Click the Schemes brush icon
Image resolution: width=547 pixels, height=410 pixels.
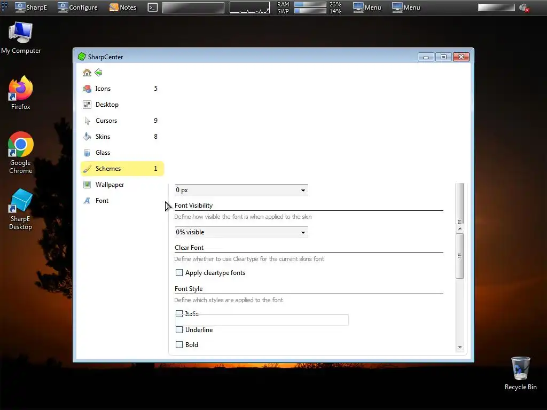[87, 169]
